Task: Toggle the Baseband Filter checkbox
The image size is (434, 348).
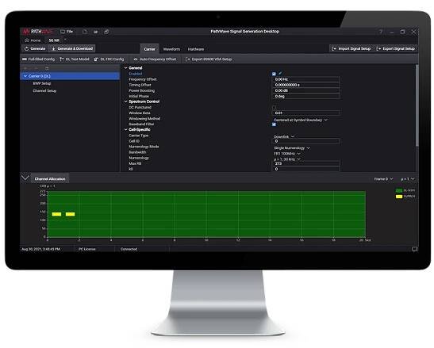Action: coord(274,124)
